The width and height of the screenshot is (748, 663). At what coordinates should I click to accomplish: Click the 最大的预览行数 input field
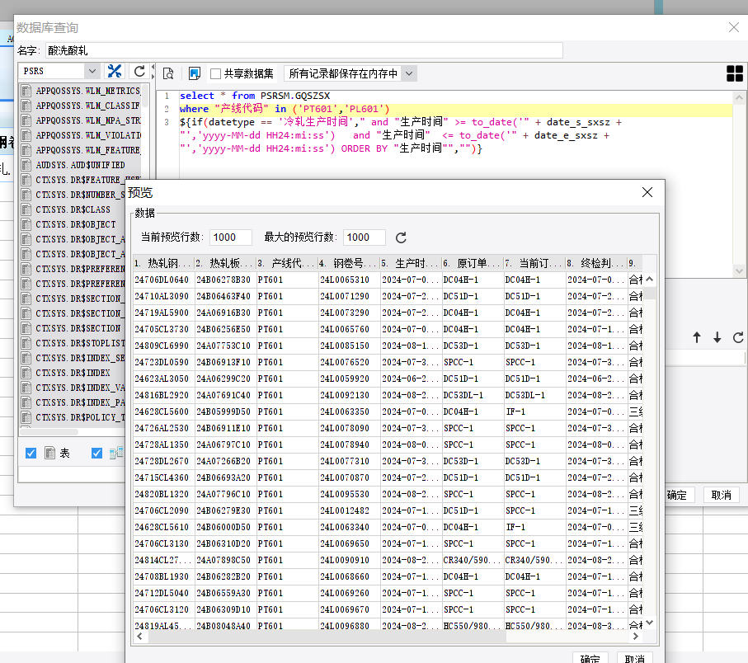tap(364, 237)
